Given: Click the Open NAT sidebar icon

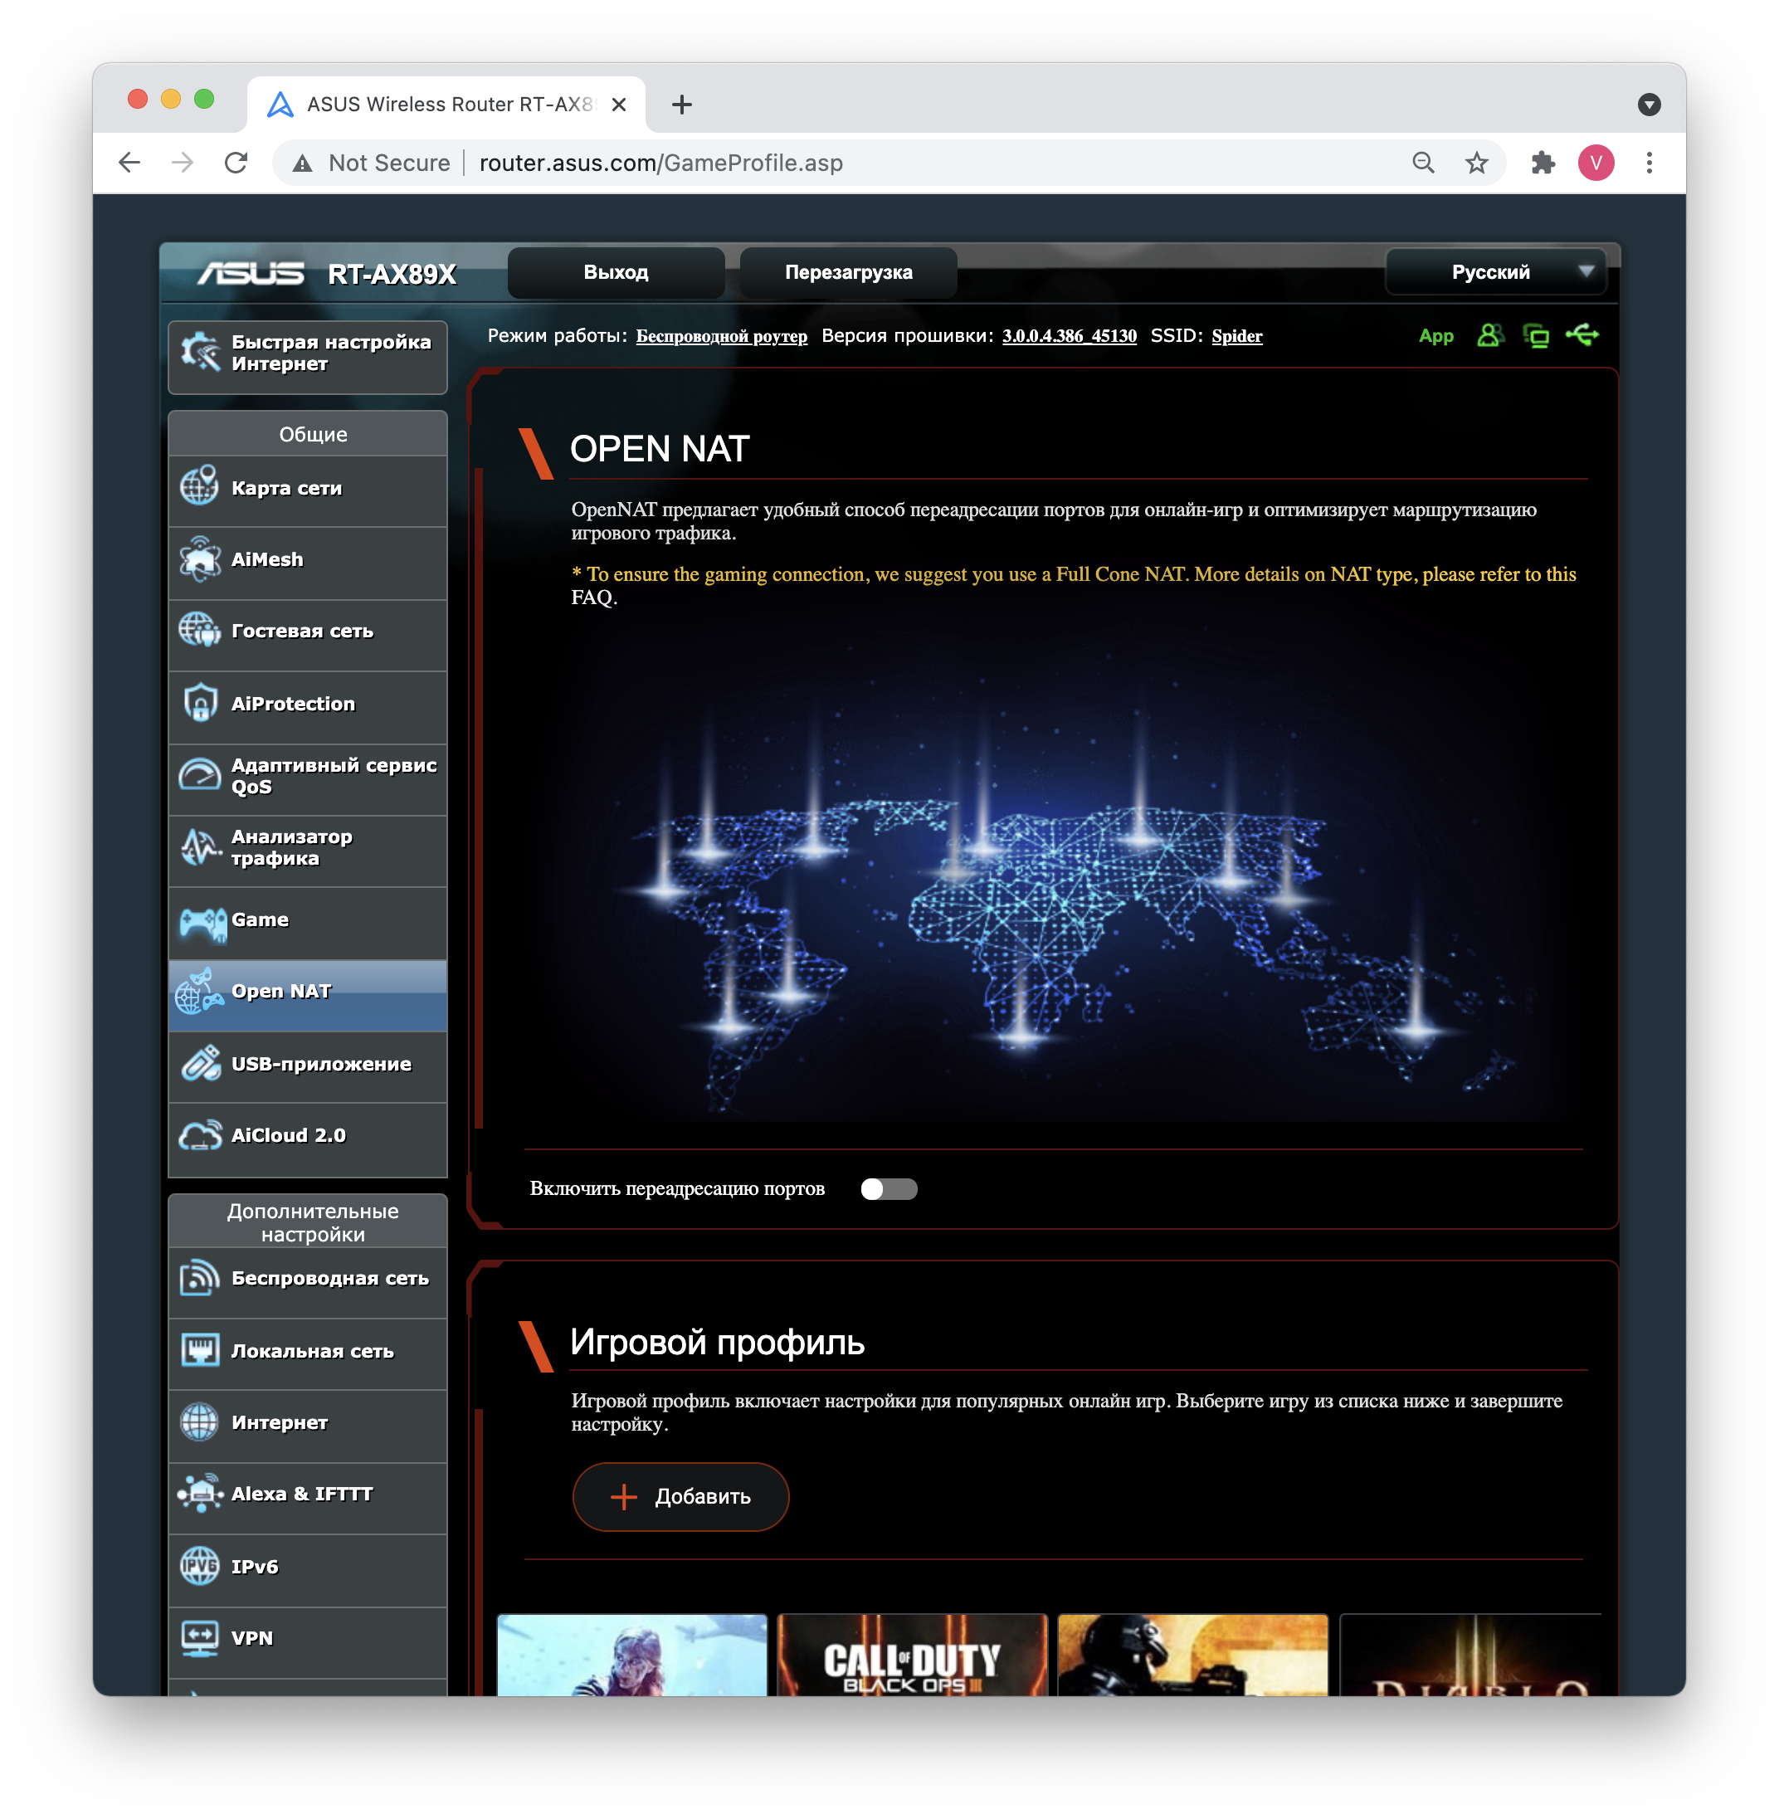Looking at the screenshot, I should click(199, 992).
